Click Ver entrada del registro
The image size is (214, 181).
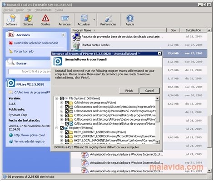tap(30, 142)
